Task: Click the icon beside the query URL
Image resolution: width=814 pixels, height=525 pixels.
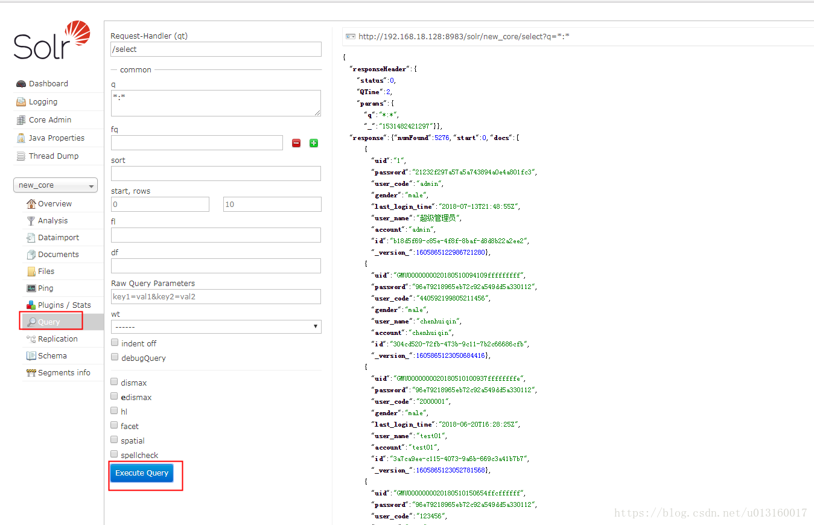Action: pyautogui.click(x=350, y=37)
